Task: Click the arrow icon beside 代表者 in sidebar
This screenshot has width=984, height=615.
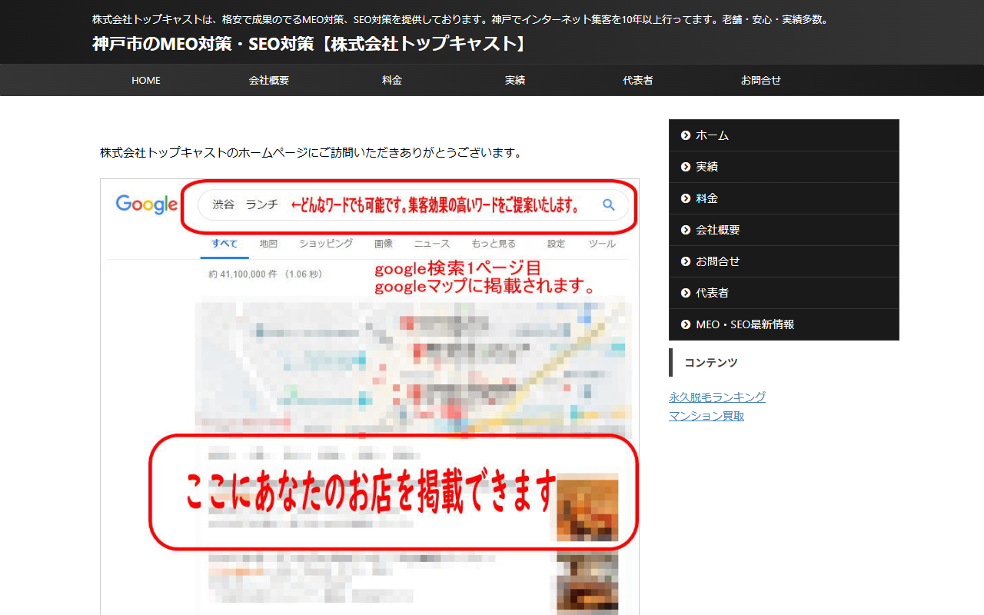Action: (686, 293)
